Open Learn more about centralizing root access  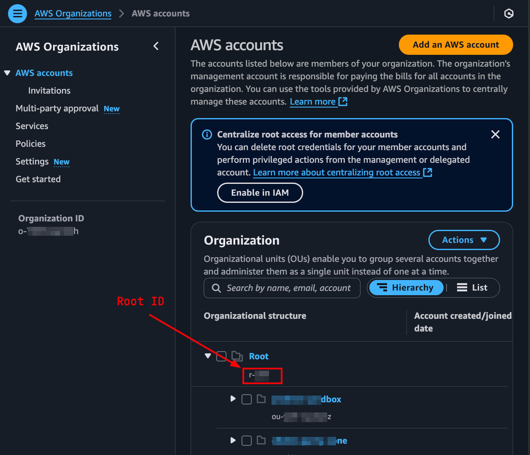coord(342,172)
